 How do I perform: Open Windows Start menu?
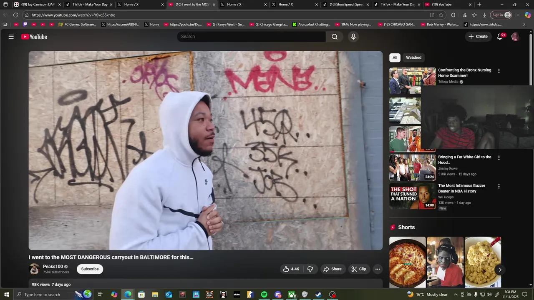click(x=5, y=295)
